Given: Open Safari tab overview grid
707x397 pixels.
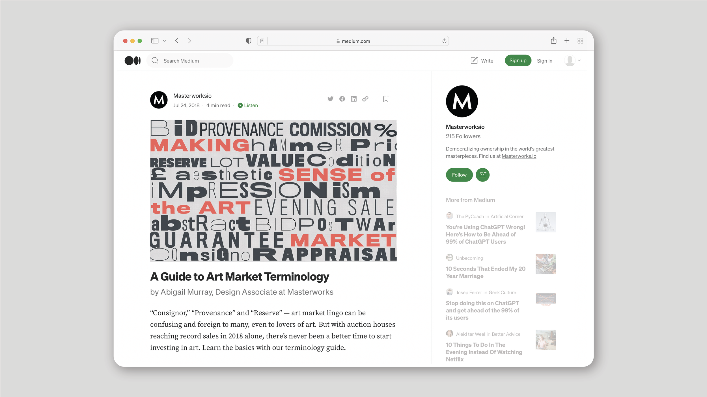Looking at the screenshot, I should pyautogui.click(x=580, y=41).
